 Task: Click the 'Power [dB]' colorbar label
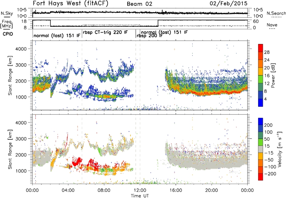[x=273, y=75]
